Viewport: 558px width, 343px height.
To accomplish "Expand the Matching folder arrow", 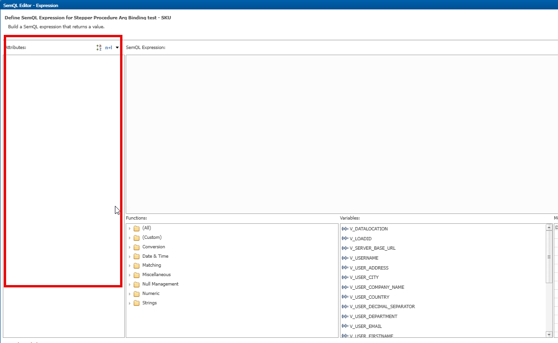I will pos(130,266).
